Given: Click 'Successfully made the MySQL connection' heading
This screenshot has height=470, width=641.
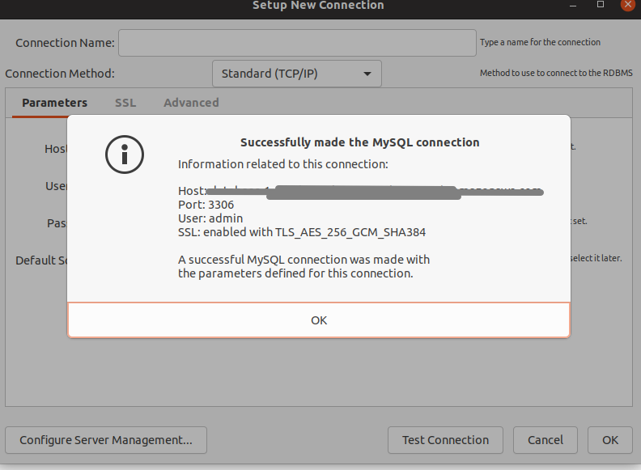Looking at the screenshot, I should 359,142.
